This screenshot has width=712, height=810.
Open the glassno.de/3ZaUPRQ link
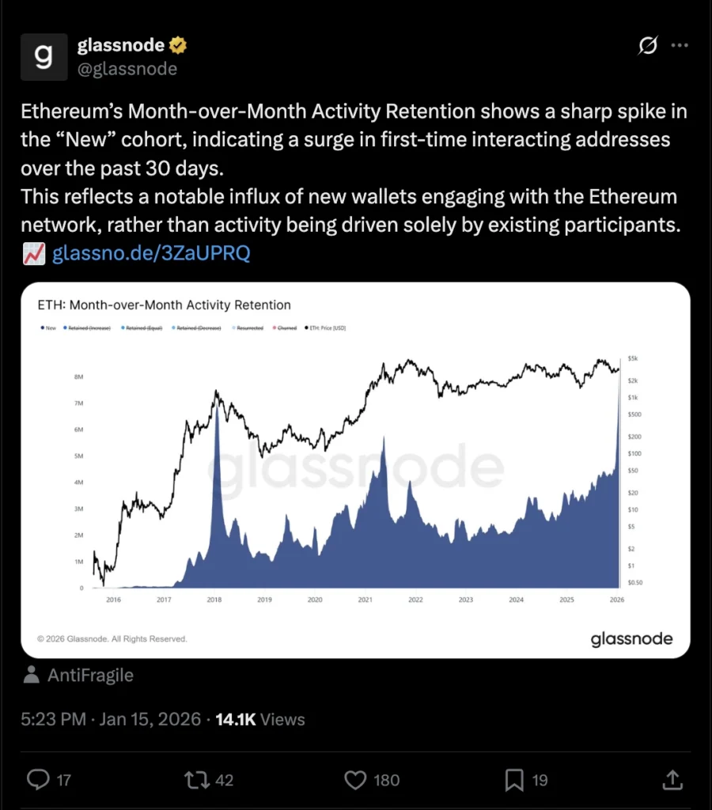click(151, 253)
